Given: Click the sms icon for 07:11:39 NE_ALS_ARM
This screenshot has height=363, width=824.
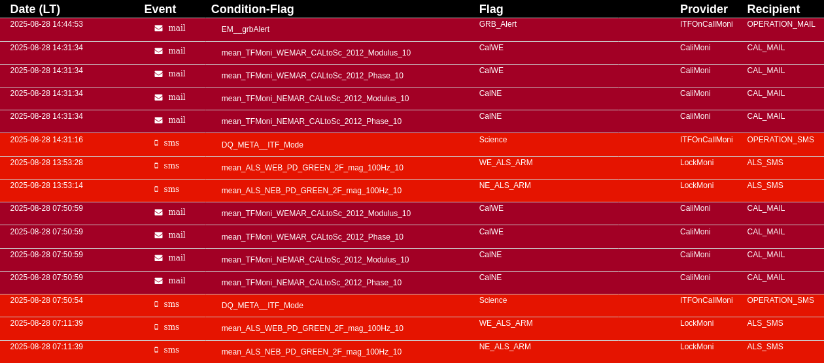Looking at the screenshot, I should (x=156, y=350).
